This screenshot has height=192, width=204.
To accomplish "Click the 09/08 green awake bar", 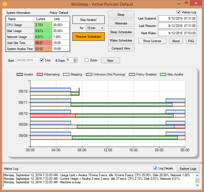I will tap(125, 138).
